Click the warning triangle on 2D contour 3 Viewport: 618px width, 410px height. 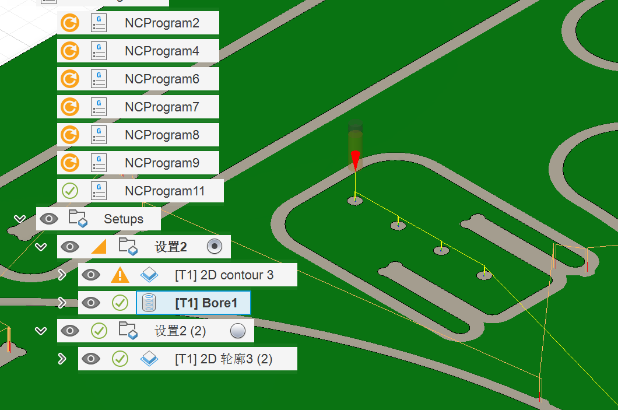120,275
